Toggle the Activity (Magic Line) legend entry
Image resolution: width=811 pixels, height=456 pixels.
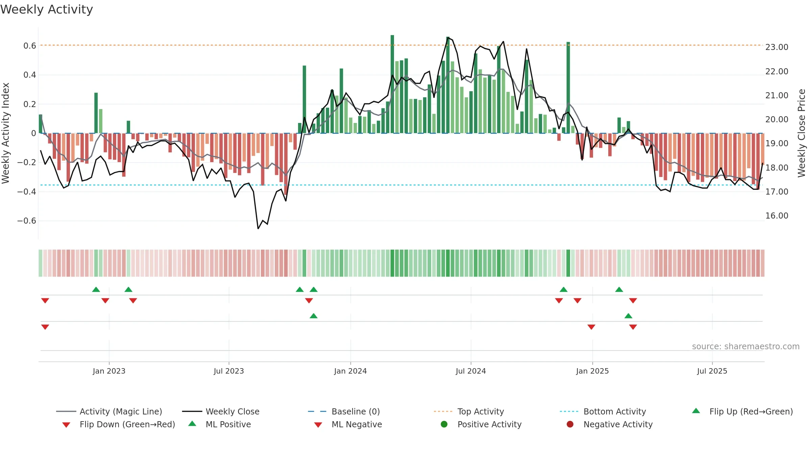click(x=109, y=411)
